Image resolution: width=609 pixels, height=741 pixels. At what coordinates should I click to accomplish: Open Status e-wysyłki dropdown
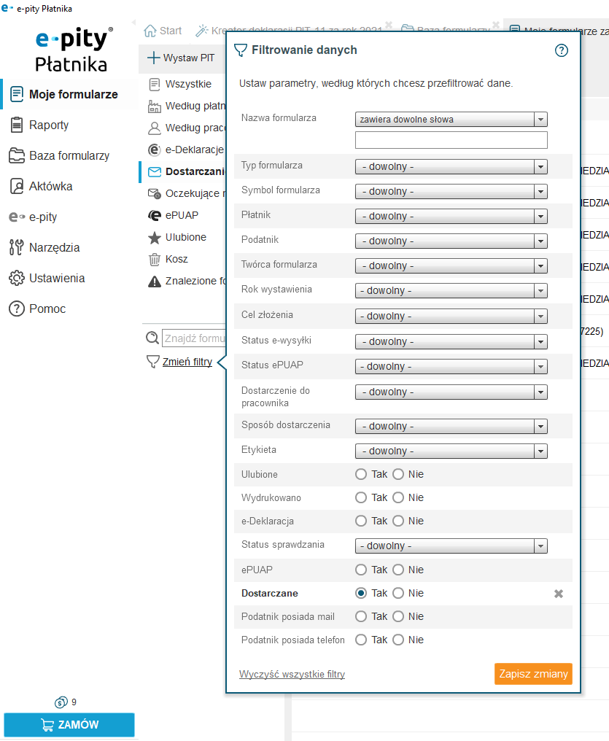point(451,341)
